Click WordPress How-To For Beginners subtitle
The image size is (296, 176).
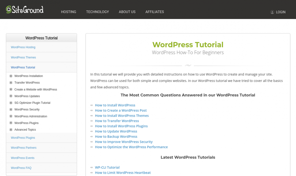pyautogui.click(x=188, y=52)
